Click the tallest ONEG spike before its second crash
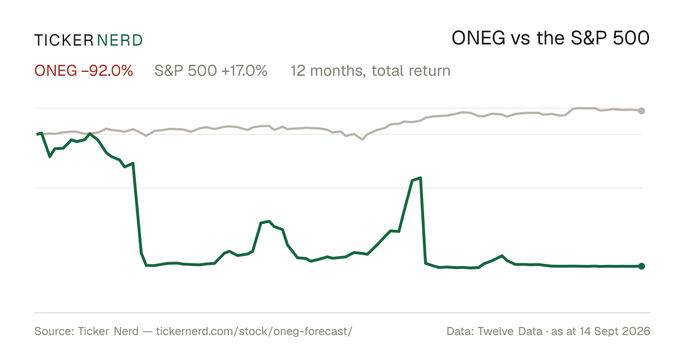 pos(420,178)
